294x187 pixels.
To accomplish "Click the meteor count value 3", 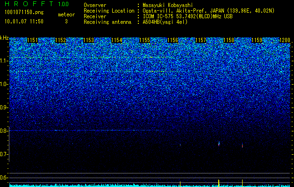I will point(66,22).
